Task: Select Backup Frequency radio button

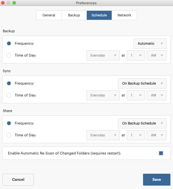Action: pos(9,44)
